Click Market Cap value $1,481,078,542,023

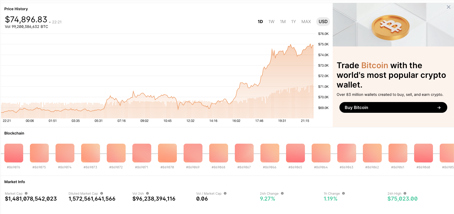pos(31,199)
